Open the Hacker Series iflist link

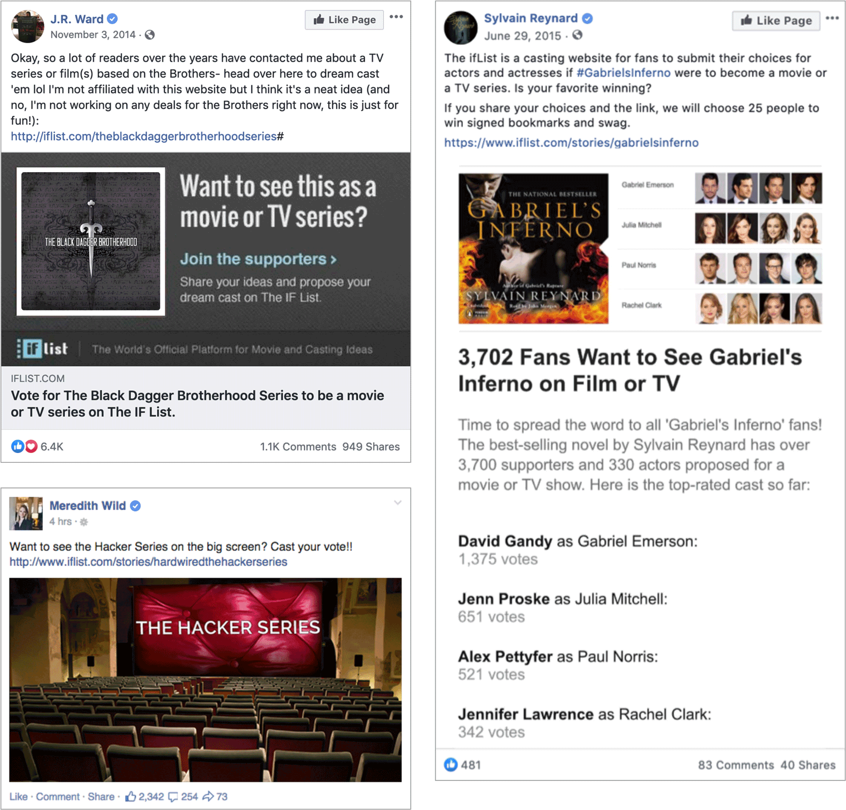point(148,562)
